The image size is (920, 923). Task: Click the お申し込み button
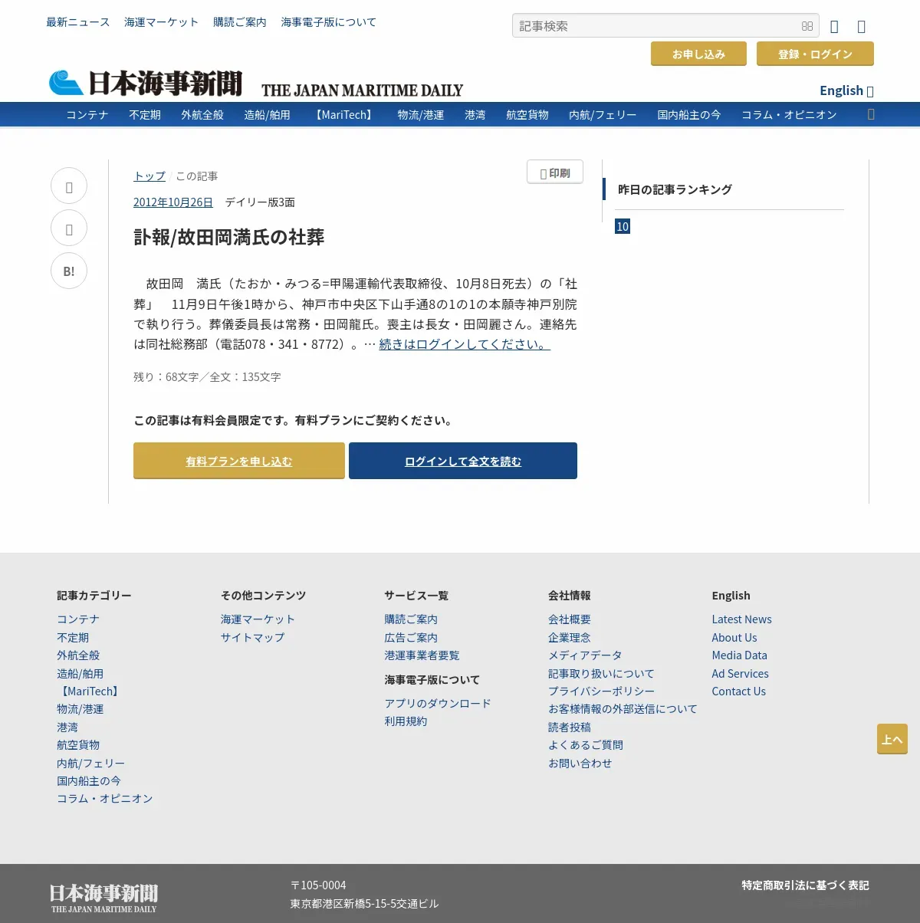698,54
